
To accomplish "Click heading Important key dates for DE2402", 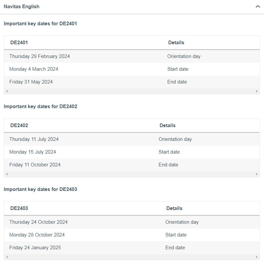I will point(41,106).
